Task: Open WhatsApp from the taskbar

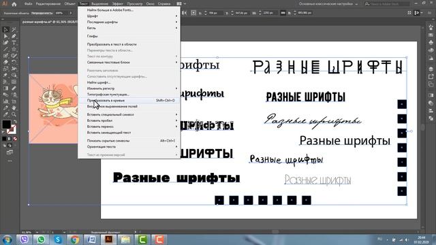Action: pos(41,240)
